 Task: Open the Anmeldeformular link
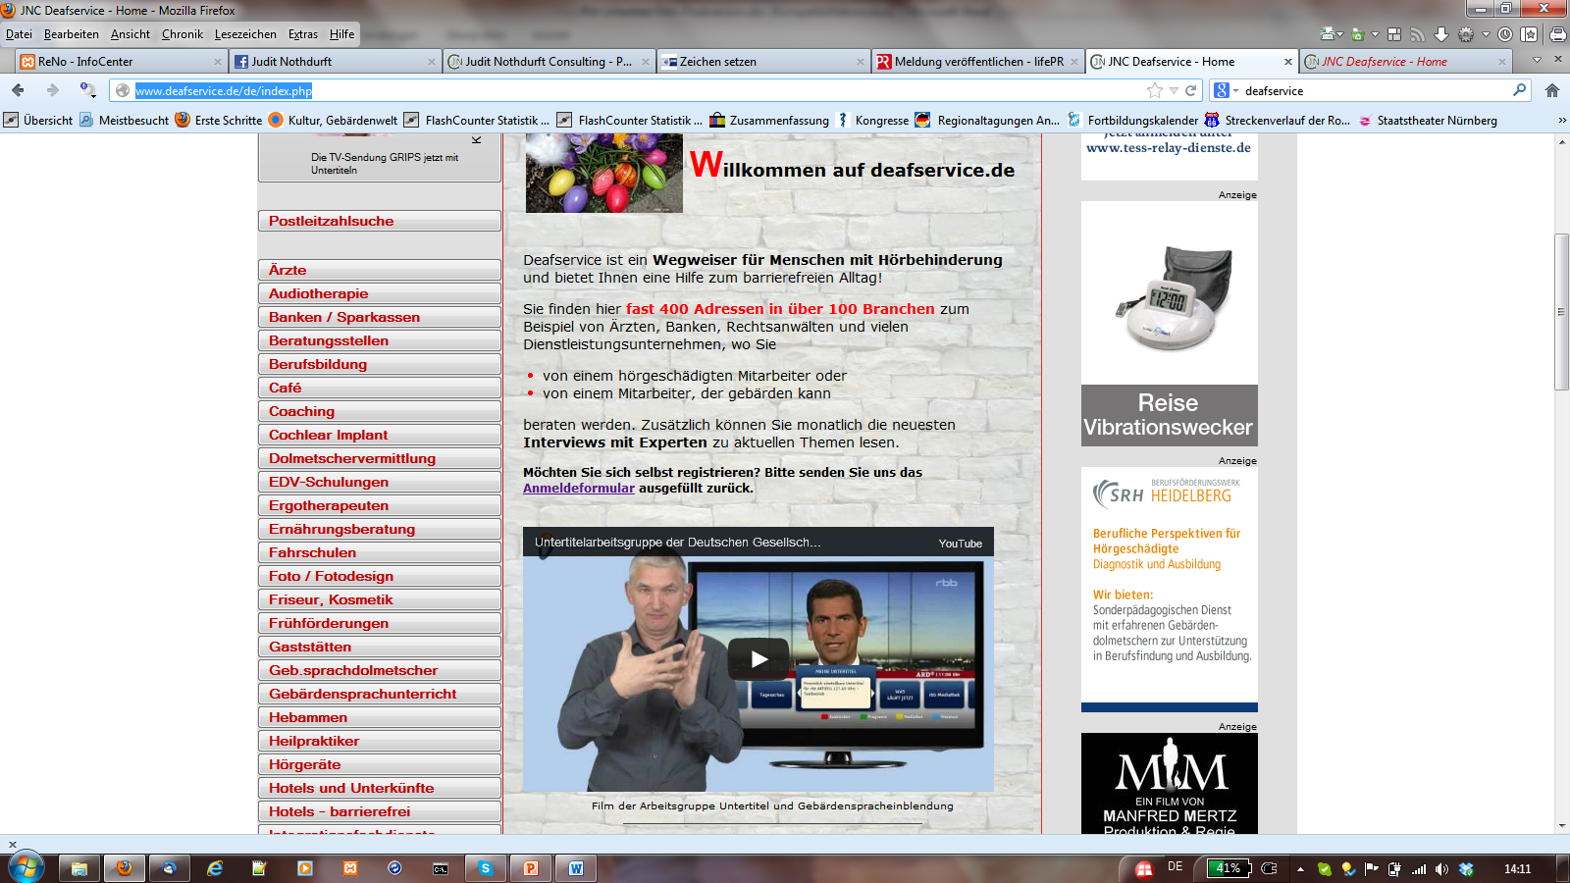coord(578,488)
